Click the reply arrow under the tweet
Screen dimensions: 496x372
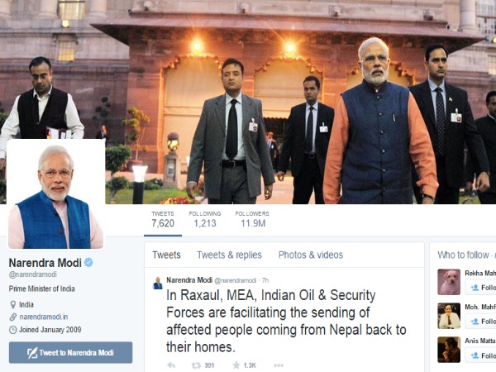[x=171, y=365]
